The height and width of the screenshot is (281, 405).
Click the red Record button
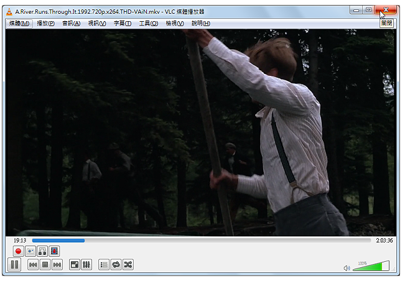[x=18, y=251]
